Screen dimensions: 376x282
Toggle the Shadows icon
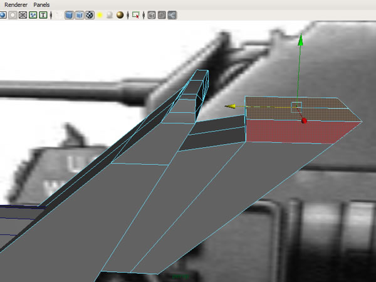point(110,15)
